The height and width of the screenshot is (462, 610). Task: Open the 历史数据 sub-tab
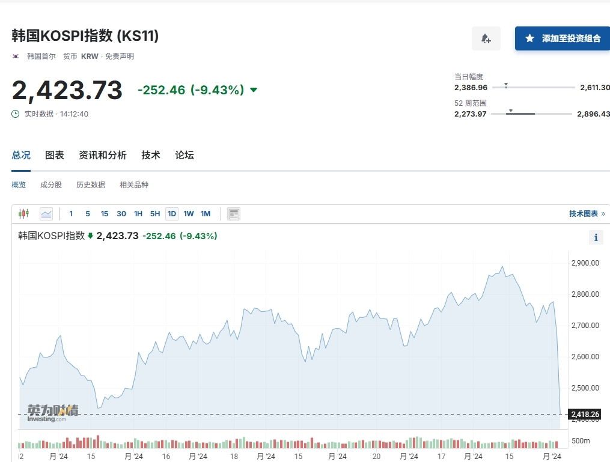point(91,185)
